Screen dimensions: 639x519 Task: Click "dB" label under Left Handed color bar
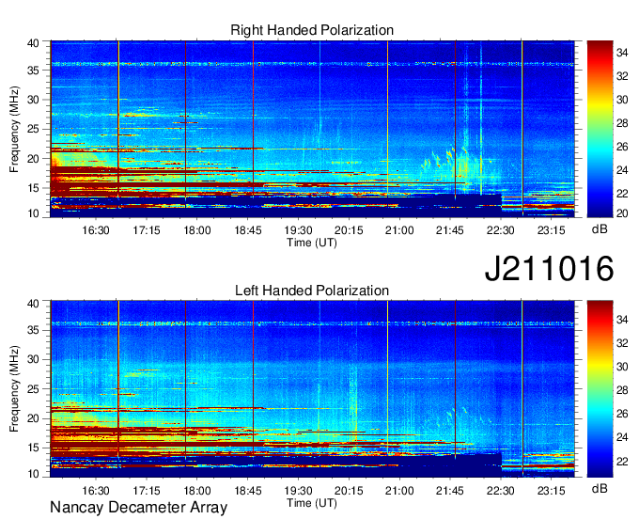[x=600, y=488]
